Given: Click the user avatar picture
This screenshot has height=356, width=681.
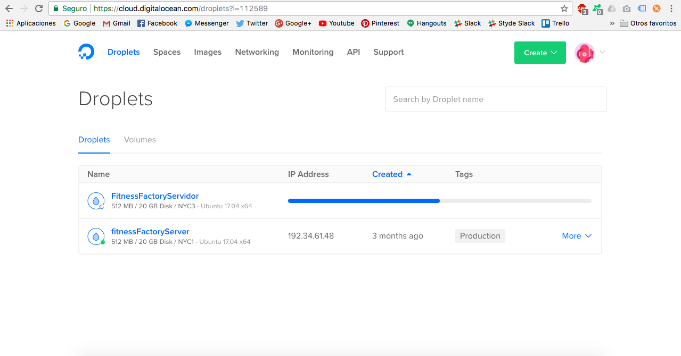Looking at the screenshot, I should 585,53.
